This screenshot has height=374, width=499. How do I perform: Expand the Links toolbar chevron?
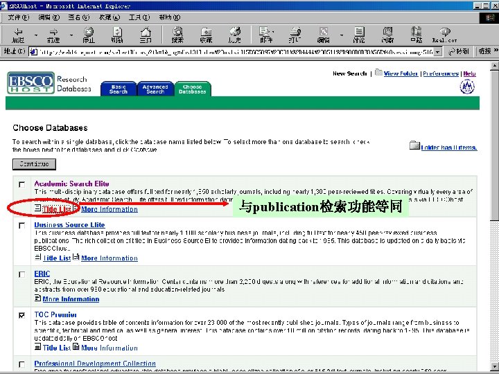[496, 51]
